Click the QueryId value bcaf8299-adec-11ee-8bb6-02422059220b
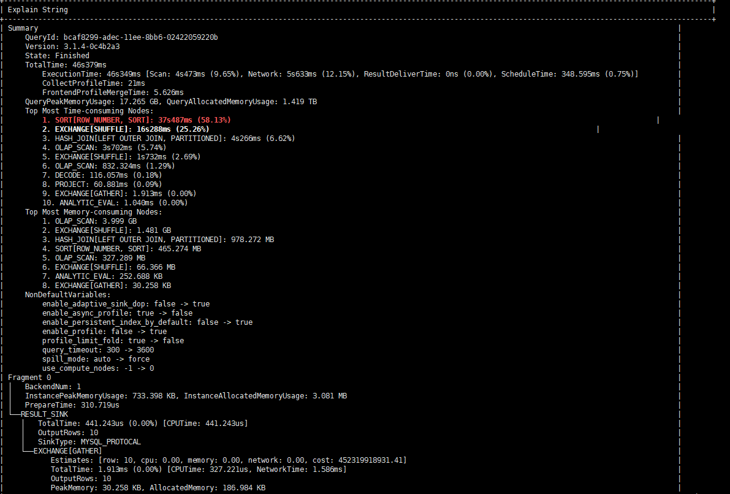Screen dimensions: 730x494 tap(140, 37)
